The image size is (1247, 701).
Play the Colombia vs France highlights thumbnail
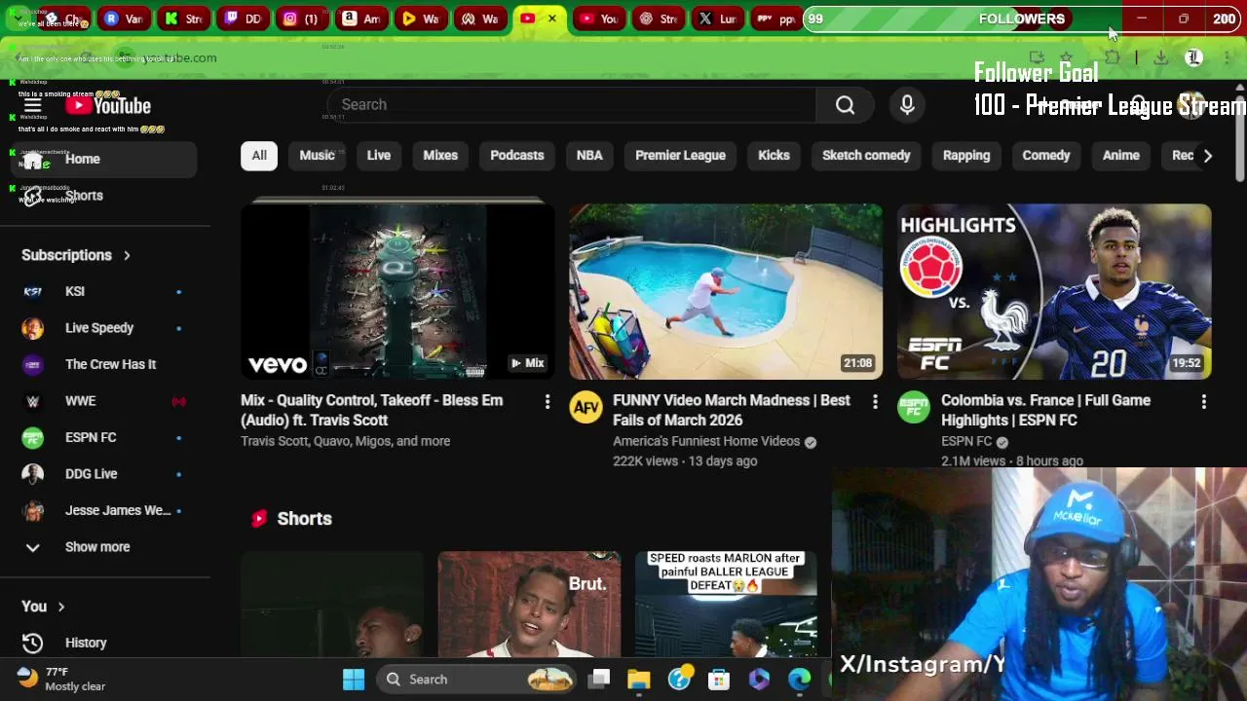pos(1054,291)
